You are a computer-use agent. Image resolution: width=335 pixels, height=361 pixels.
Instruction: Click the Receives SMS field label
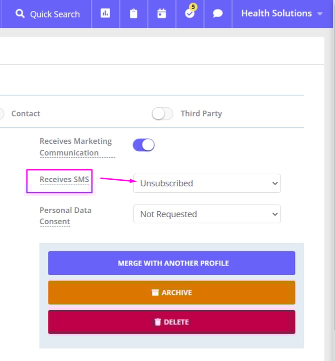pyautogui.click(x=64, y=180)
